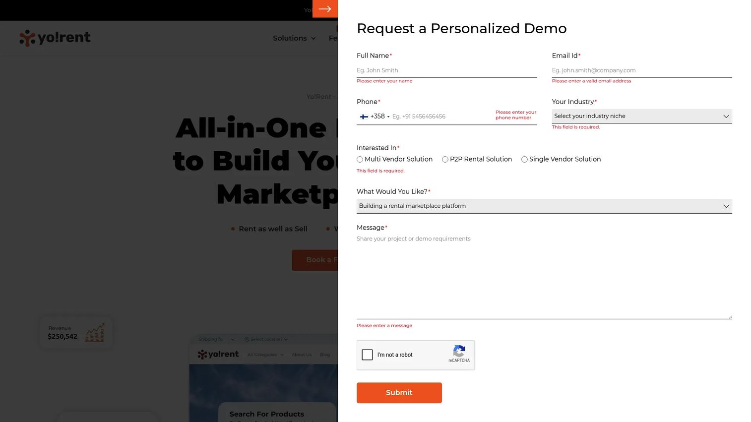
Task: Click the reCAPTCHA logo icon
Action: [x=459, y=351]
